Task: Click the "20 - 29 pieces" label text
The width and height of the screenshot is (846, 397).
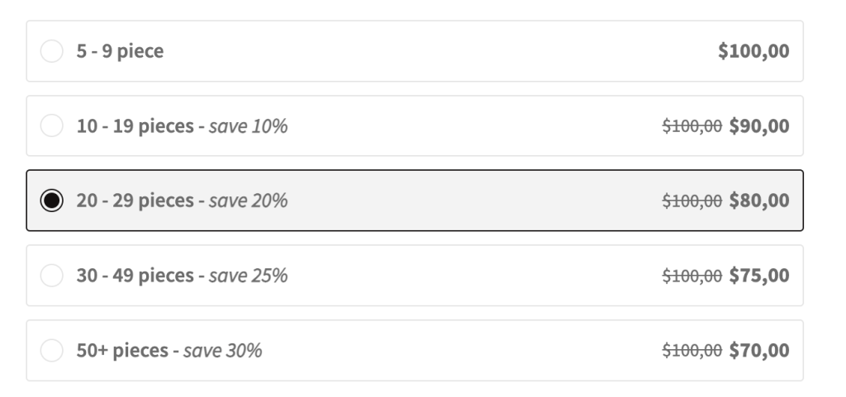Action: click(x=135, y=201)
